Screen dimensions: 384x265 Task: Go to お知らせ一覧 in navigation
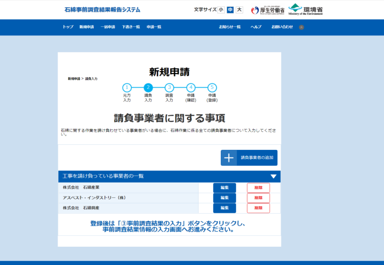tap(230, 27)
